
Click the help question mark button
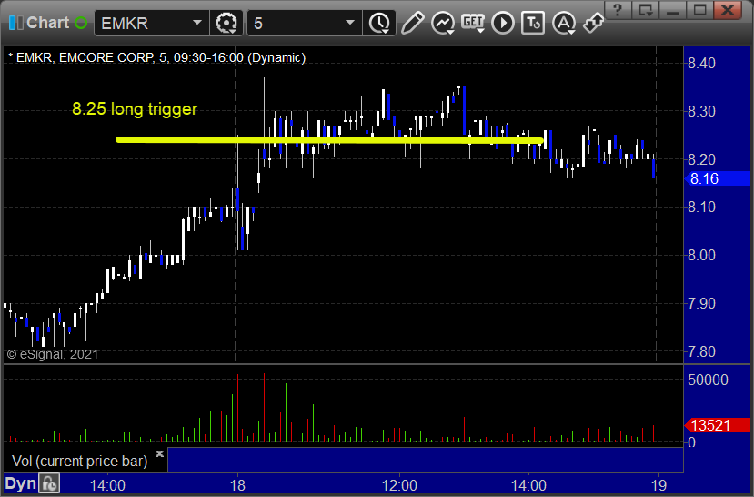618,10
